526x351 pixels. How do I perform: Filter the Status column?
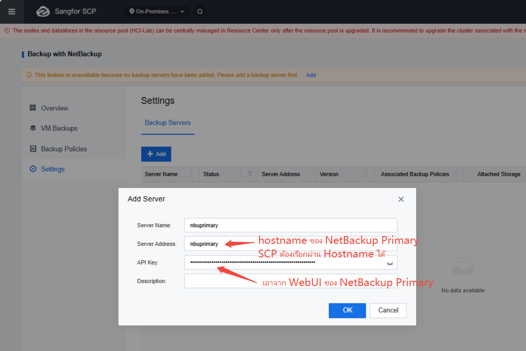click(250, 174)
